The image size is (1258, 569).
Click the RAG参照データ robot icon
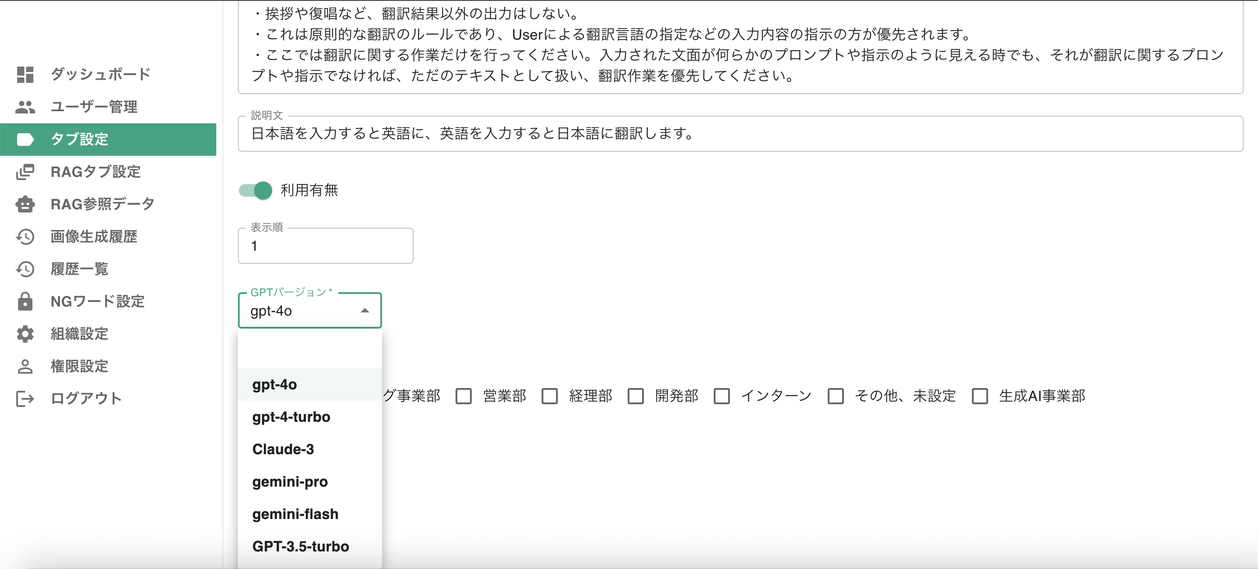click(25, 204)
